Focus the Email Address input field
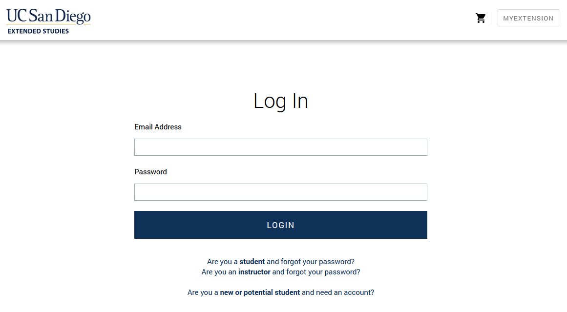 (281, 147)
